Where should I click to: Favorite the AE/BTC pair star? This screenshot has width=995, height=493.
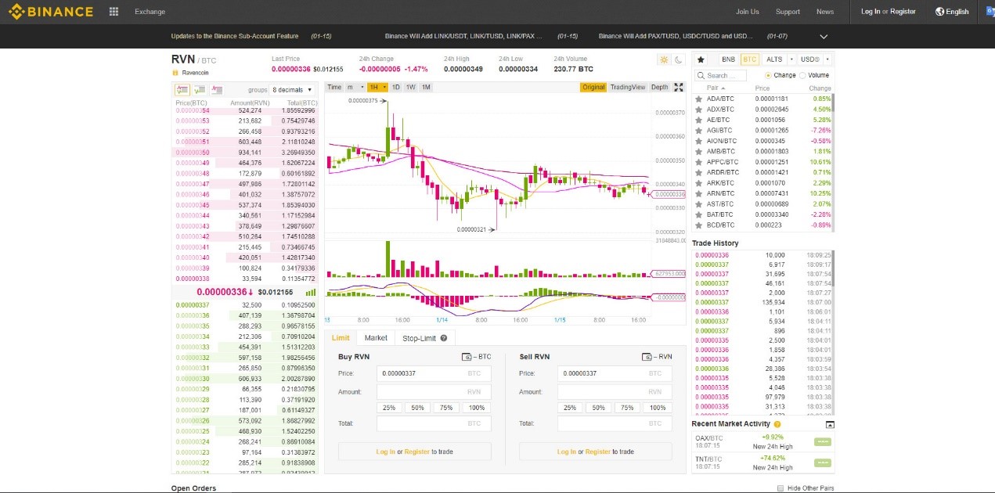coord(698,120)
